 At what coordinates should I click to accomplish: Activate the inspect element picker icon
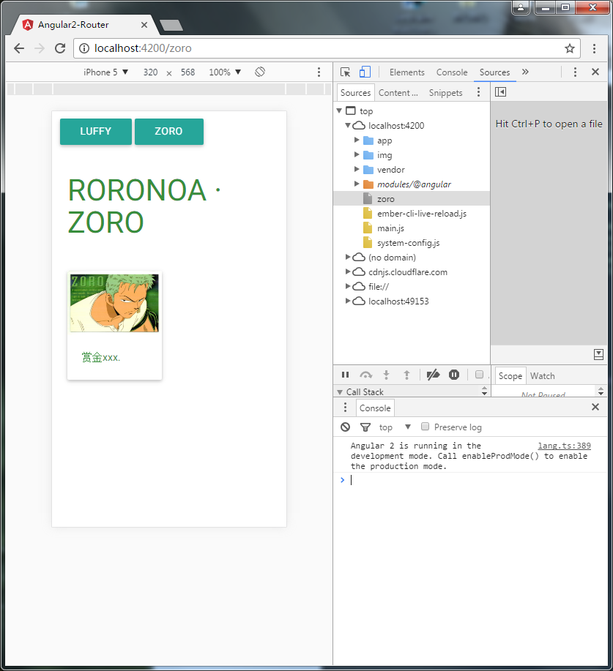coord(345,72)
